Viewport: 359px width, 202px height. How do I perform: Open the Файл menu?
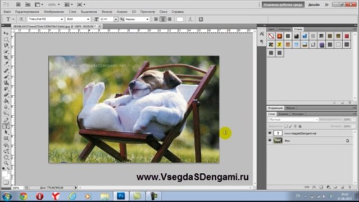7,12
